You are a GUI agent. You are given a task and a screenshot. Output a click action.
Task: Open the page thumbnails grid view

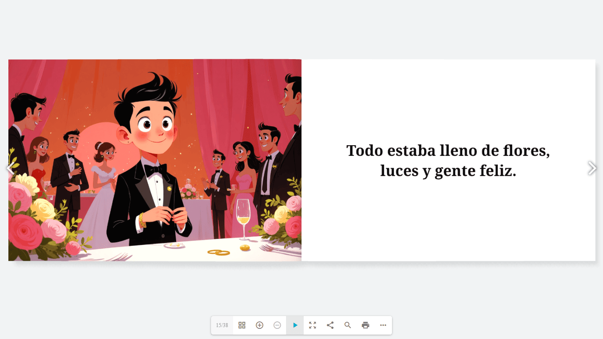point(242,325)
